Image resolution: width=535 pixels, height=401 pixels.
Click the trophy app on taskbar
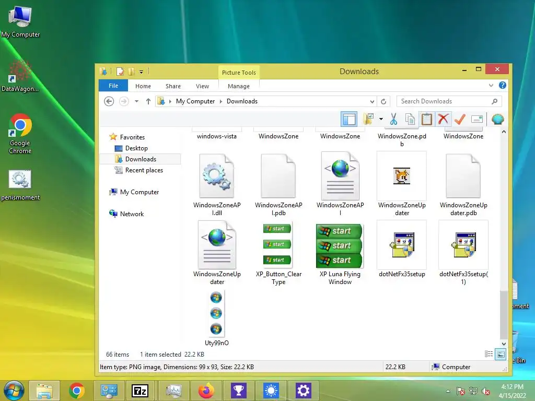[x=238, y=391]
